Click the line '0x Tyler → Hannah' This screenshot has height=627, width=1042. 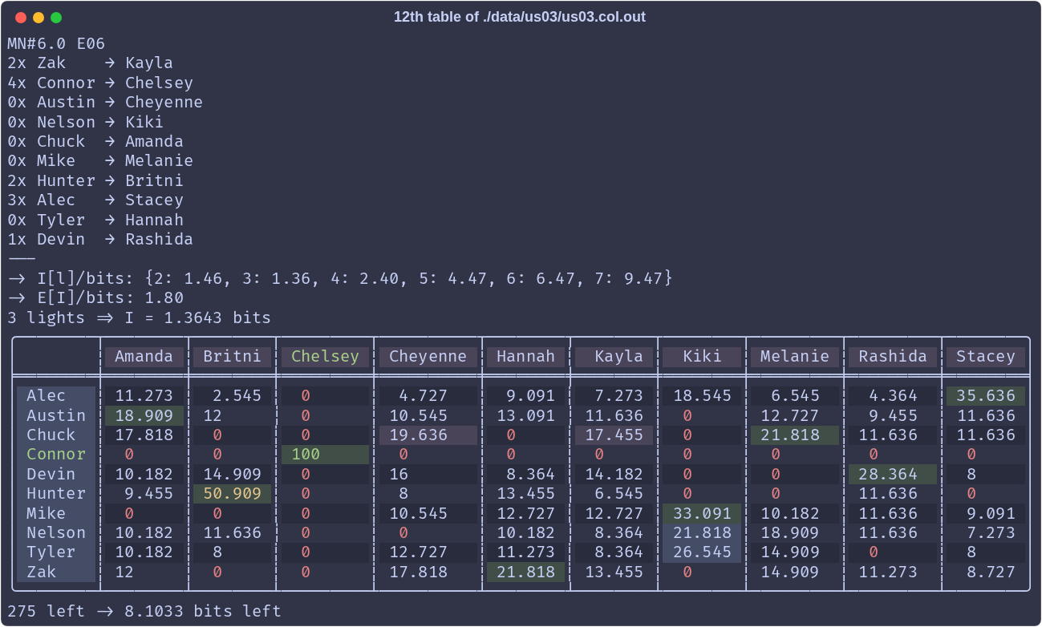click(95, 220)
